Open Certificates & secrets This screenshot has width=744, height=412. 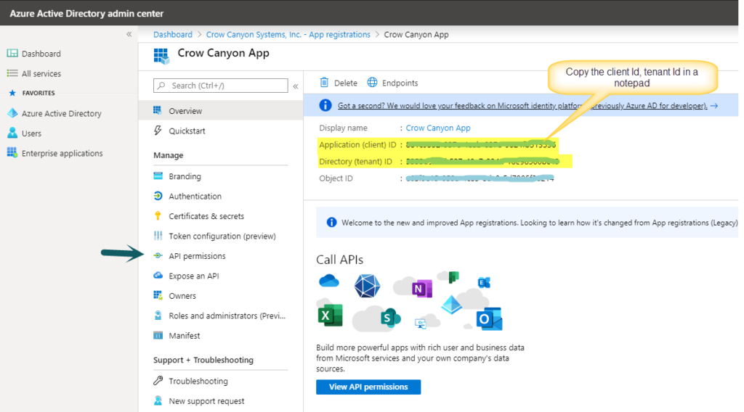click(206, 216)
